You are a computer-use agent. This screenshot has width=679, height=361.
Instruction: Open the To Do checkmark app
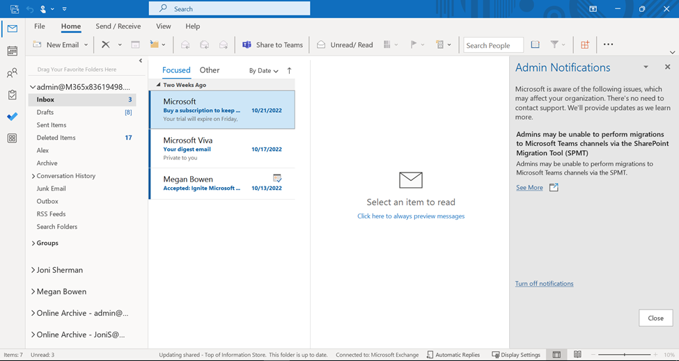coord(13,117)
